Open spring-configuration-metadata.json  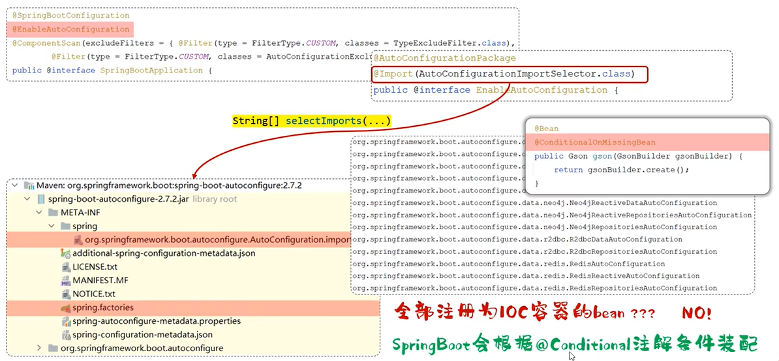tap(143, 335)
